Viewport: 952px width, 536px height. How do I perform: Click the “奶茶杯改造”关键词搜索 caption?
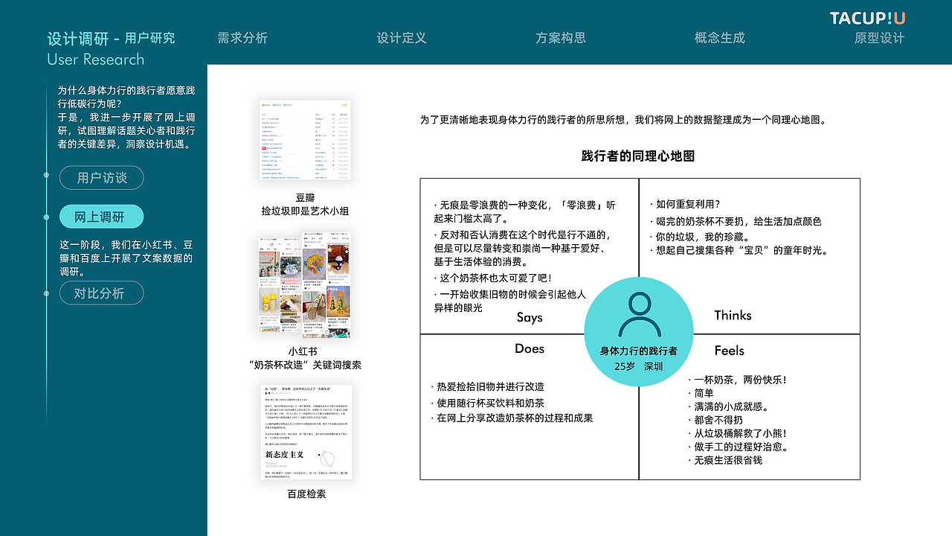click(305, 365)
